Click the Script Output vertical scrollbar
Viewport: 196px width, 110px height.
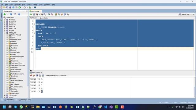click(194, 87)
